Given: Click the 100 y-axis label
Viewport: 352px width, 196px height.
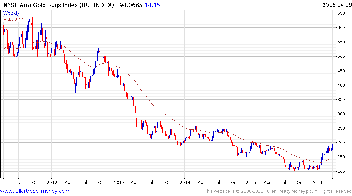Looking at the screenshot, I should click(341, 171).
